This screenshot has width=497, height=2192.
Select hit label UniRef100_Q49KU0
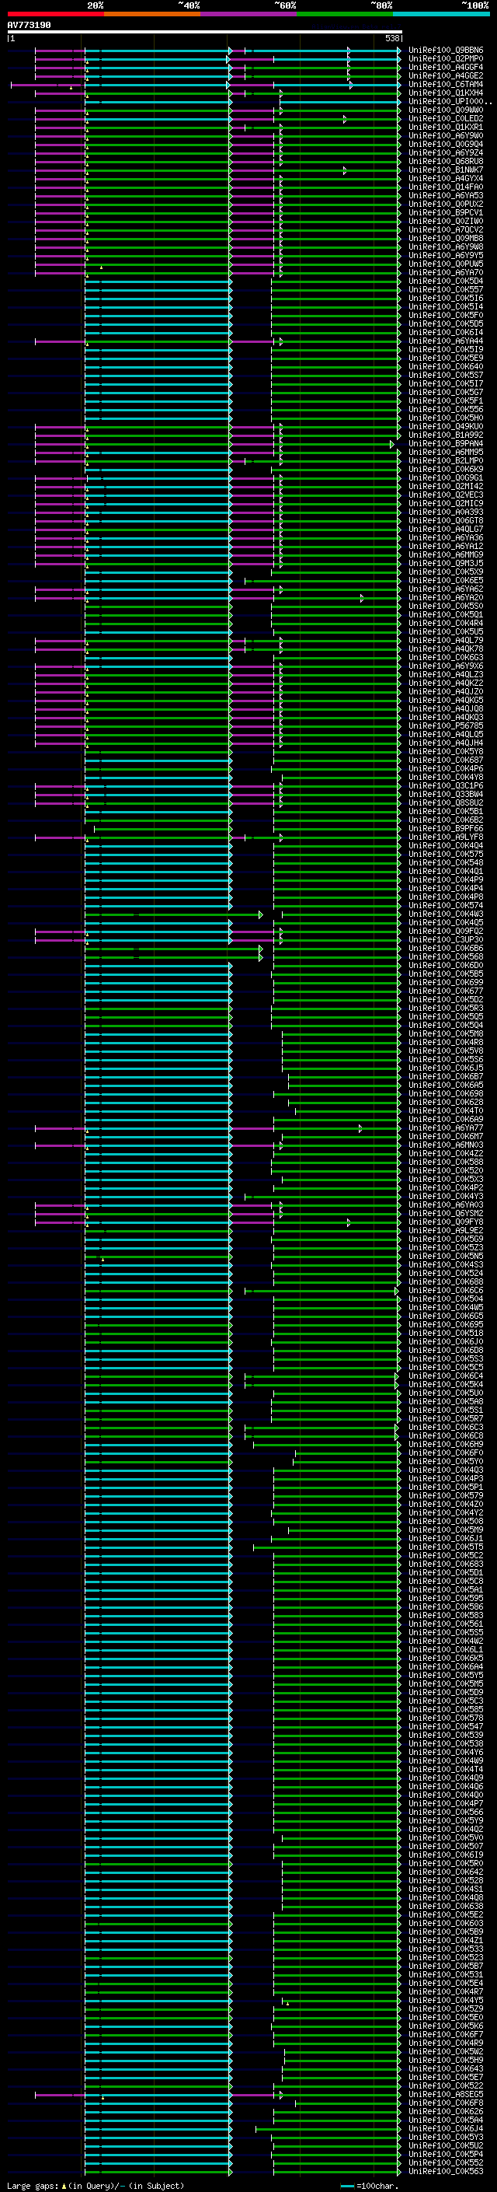pyautogui.click(x=445, y=426)
